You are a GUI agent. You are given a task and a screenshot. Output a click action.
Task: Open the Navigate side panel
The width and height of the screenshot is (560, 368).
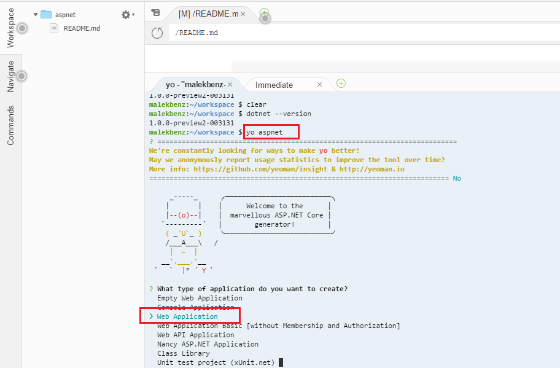tap(10, 76)
